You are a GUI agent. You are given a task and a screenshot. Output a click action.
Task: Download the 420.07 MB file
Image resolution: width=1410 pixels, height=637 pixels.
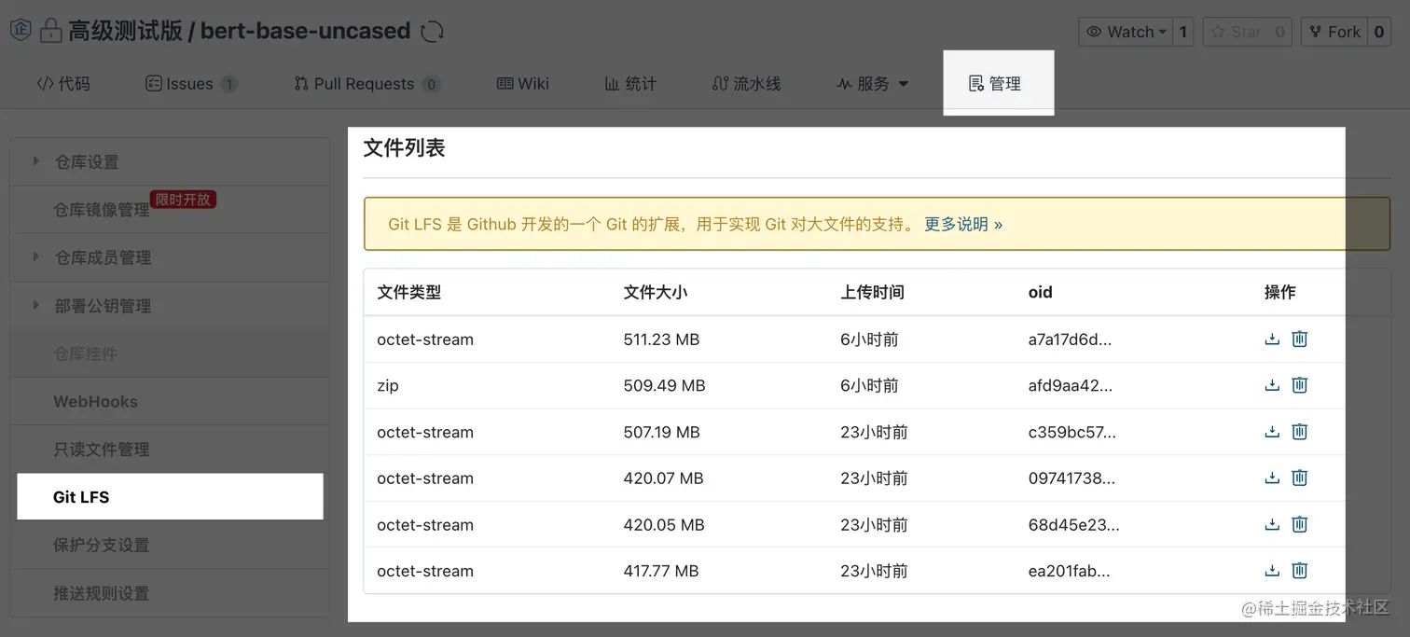pyautogui.click(x=1271, y=478)
